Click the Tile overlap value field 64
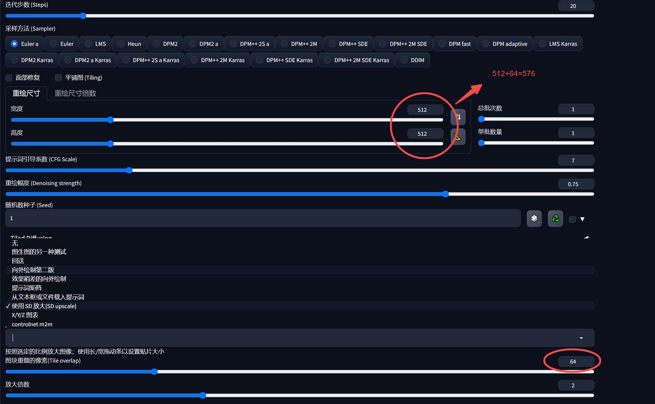Screen dimensions: 655x404 [576, 361]
